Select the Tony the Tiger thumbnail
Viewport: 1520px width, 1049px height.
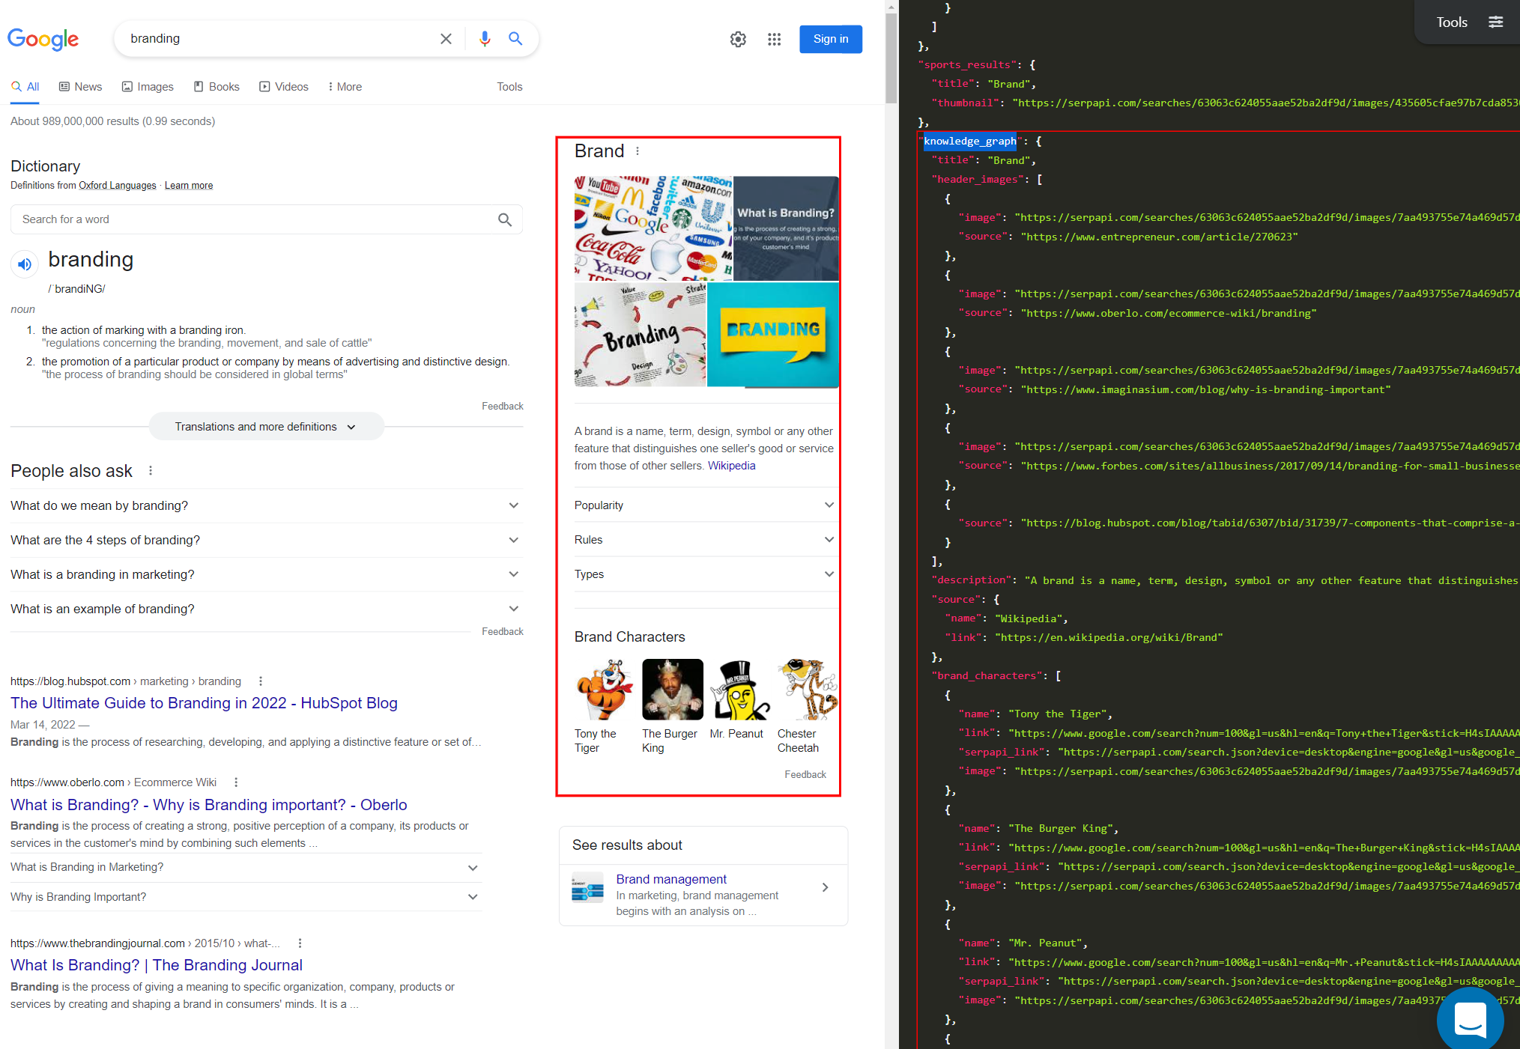pyautogui.click(x=603, y=689)
